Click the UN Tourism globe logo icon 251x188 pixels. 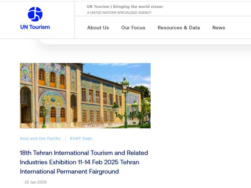[35, 14]
